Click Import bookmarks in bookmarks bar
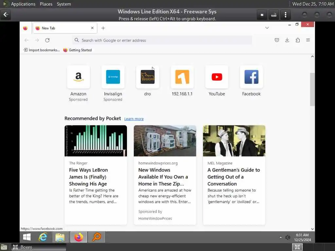 42,50
